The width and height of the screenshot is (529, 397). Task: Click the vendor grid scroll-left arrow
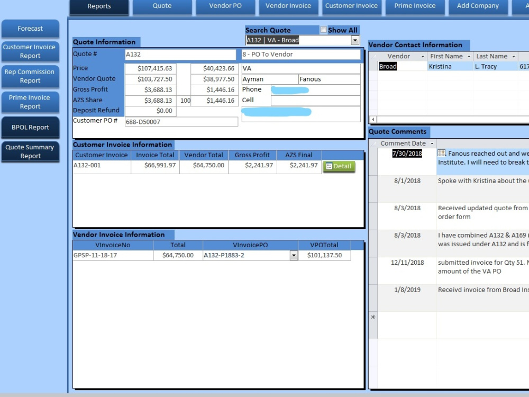pyautogui.click(x=373, y=119)
